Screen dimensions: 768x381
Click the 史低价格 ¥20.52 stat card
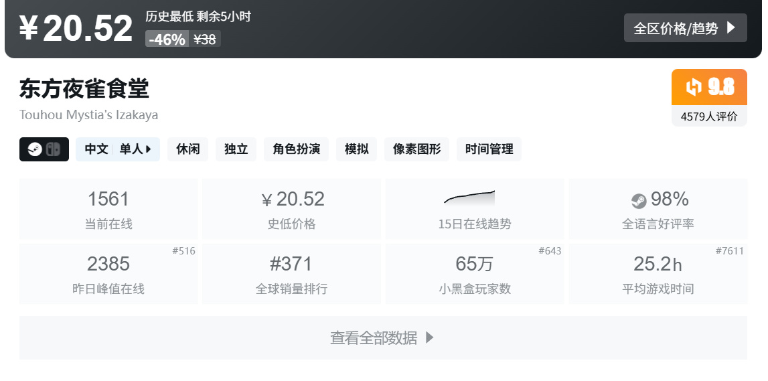tap(291, 209)
